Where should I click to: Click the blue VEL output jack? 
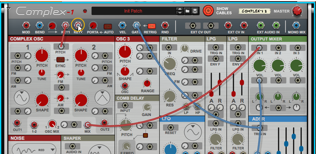(x=122, y=25)
